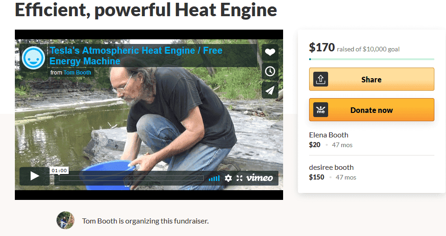
Task: Open the Tesla's Atmospheric Heat Engine title link
Action: 136,56
